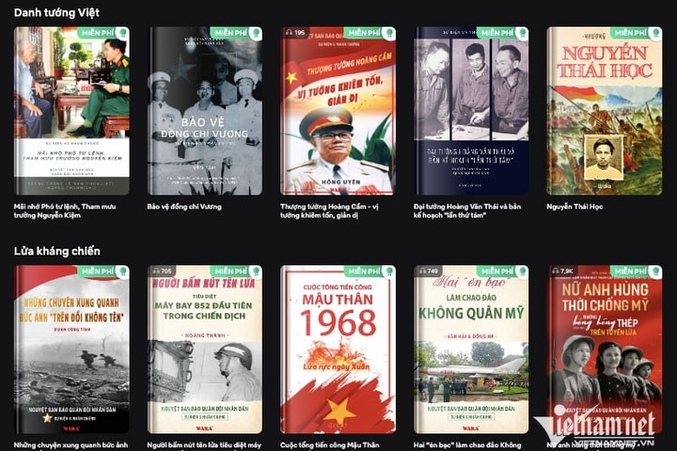Open the Trên đồi không tên book cover

tap(71, 350)
